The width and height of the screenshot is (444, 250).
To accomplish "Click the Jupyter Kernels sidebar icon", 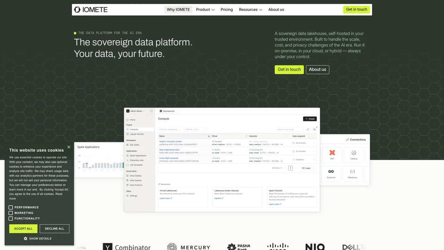I will (128, 134).
